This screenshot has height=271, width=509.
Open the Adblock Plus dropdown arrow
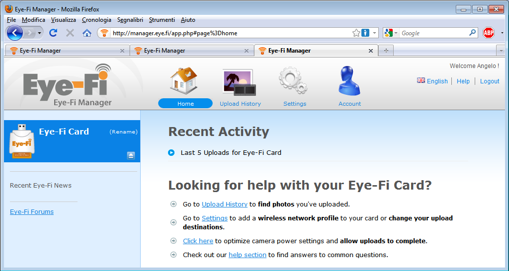click(502, 33)
